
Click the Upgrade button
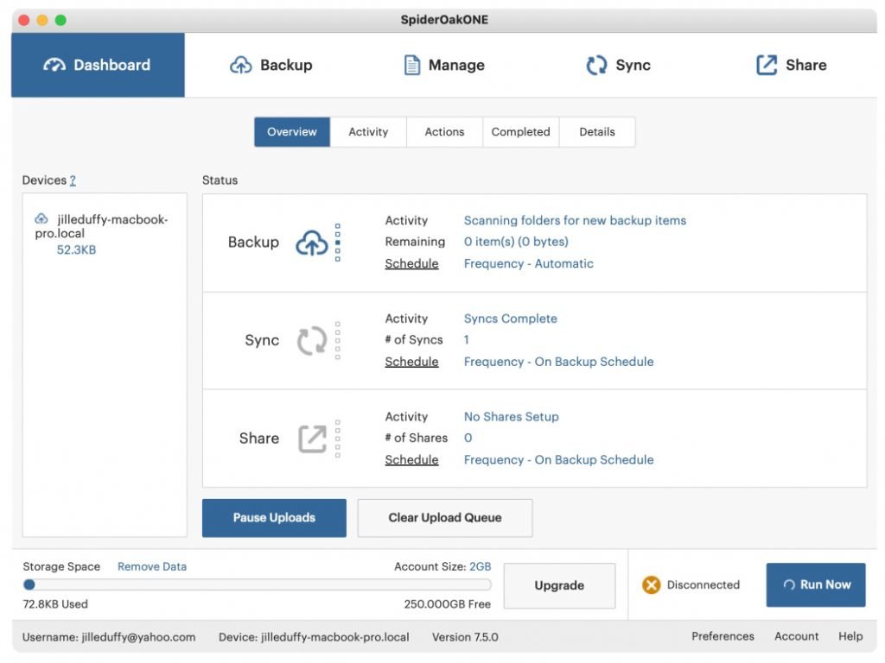point(559,585)
